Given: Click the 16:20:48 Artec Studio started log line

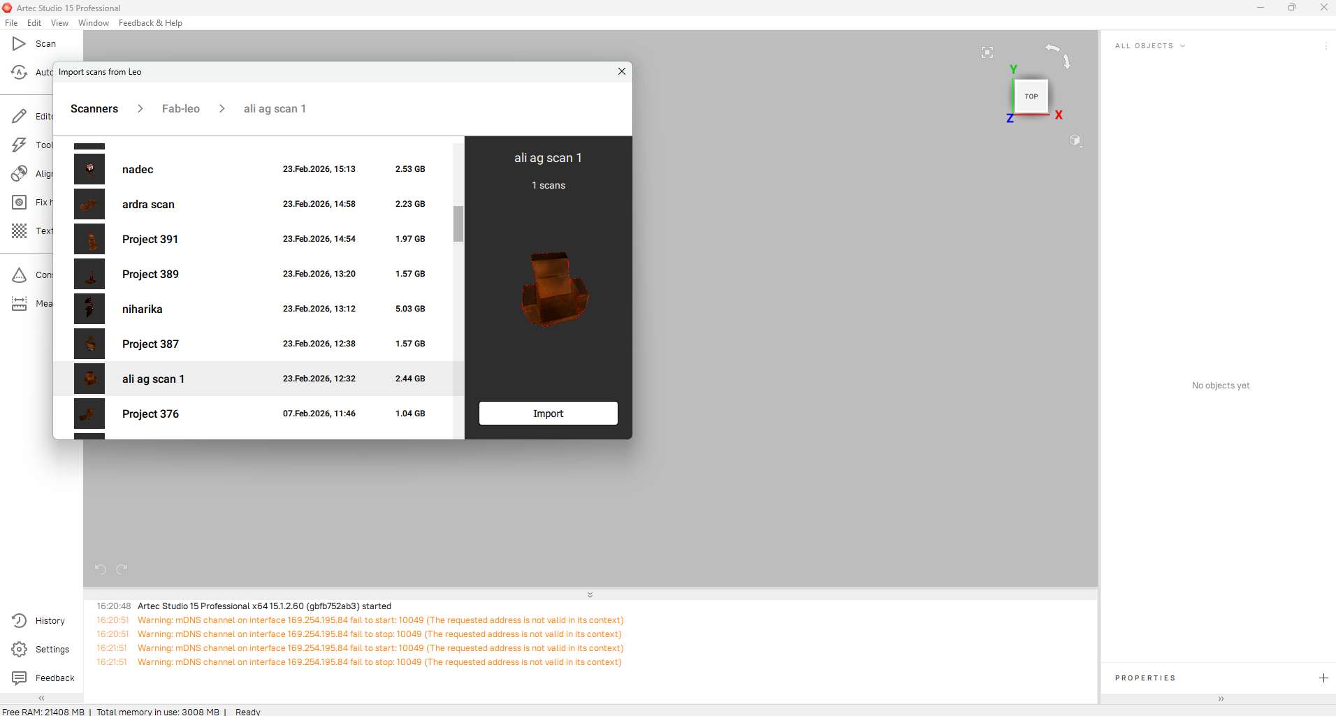Looking at the screenshot, I should pos(244,606).
